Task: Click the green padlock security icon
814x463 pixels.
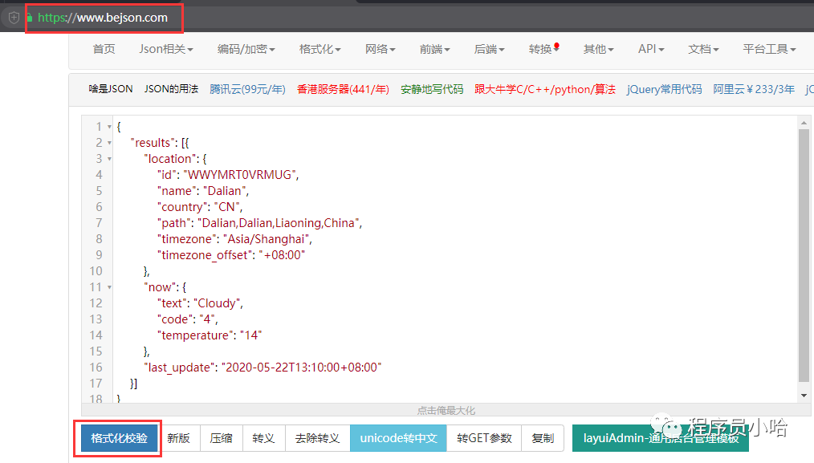Action: pos(31,17)
